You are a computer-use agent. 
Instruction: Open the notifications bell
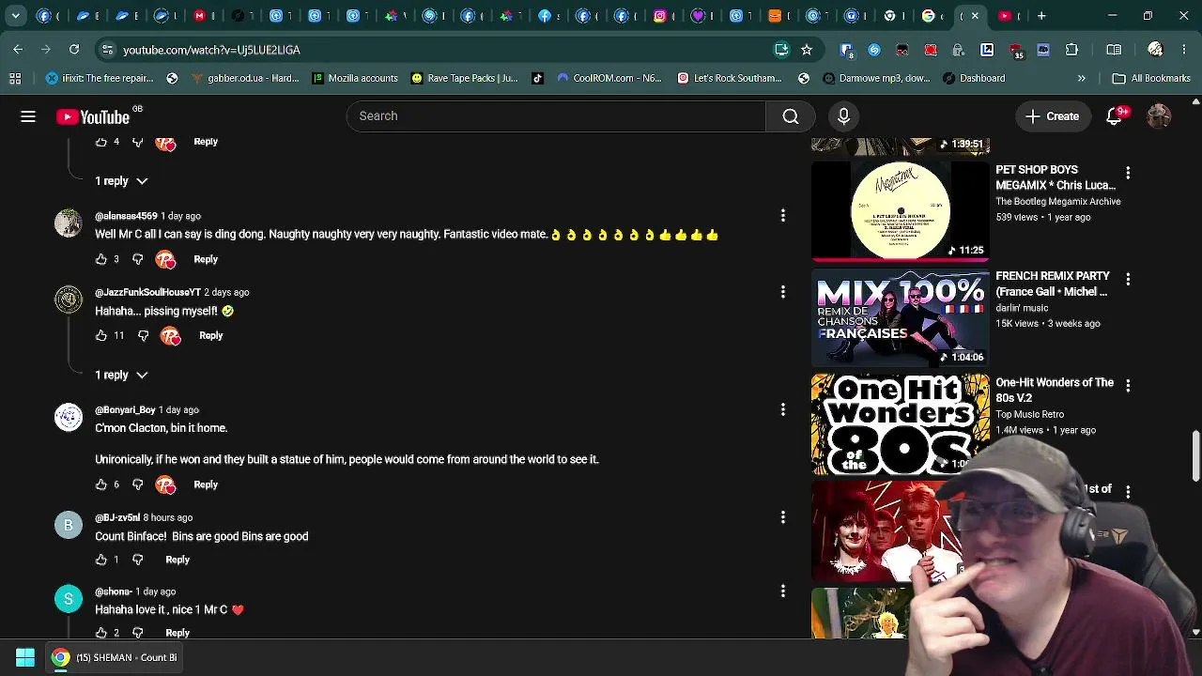1115,116
